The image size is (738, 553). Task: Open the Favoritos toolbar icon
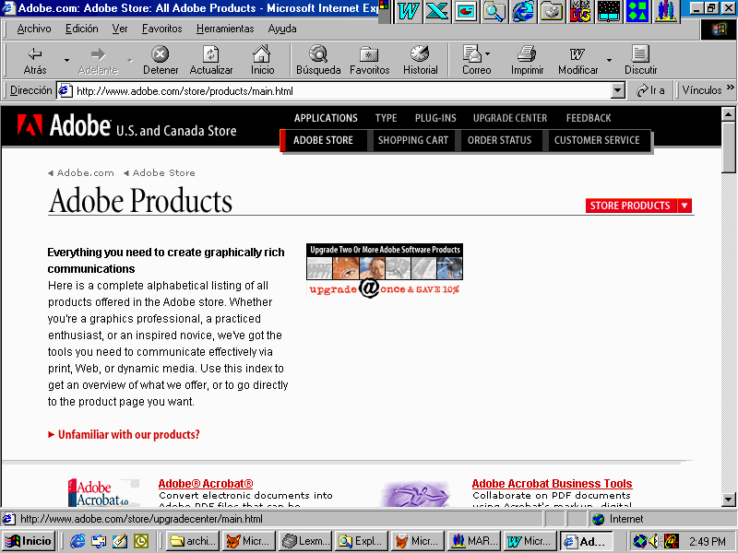pyautogui.click(x=369, y=55)
